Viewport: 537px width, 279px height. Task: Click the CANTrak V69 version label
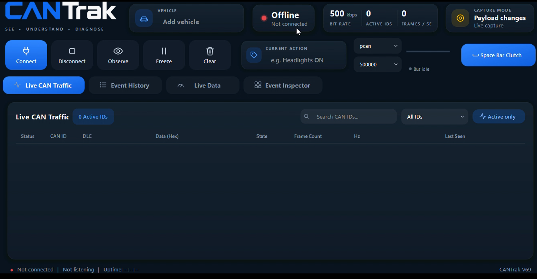pyautogui.click(x=515, y=269)
